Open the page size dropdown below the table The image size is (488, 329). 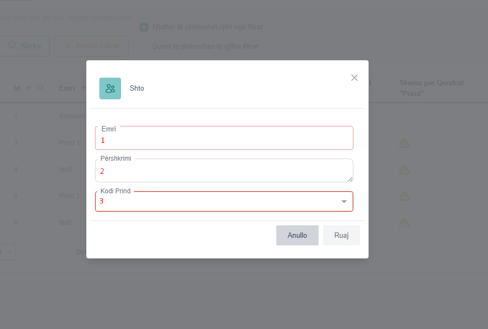[x=8, y=251]
